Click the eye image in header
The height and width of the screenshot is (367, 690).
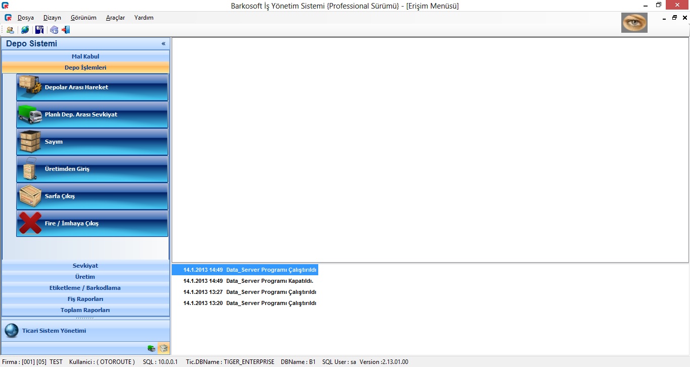point(634,23)
